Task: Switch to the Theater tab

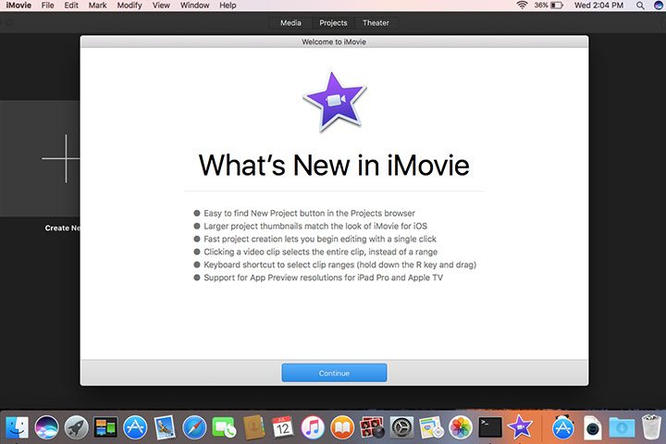Action: click(x=376, y=23)
